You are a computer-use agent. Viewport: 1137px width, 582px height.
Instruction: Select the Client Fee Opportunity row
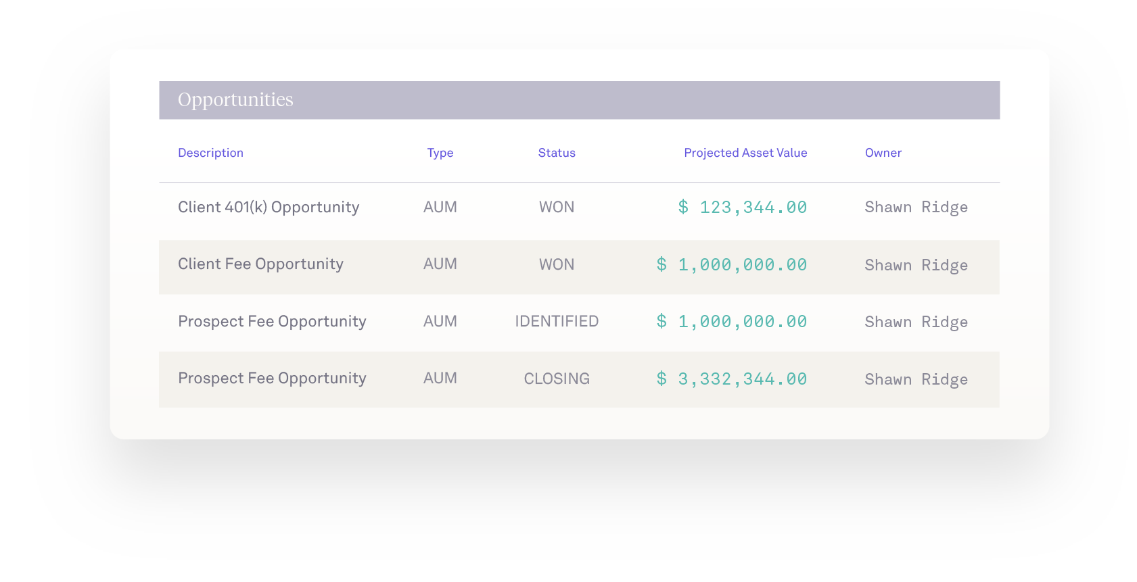[x=260, y=264]
